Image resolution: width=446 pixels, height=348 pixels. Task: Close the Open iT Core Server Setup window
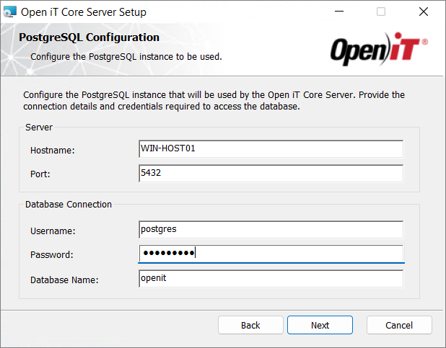coord(424,12)
